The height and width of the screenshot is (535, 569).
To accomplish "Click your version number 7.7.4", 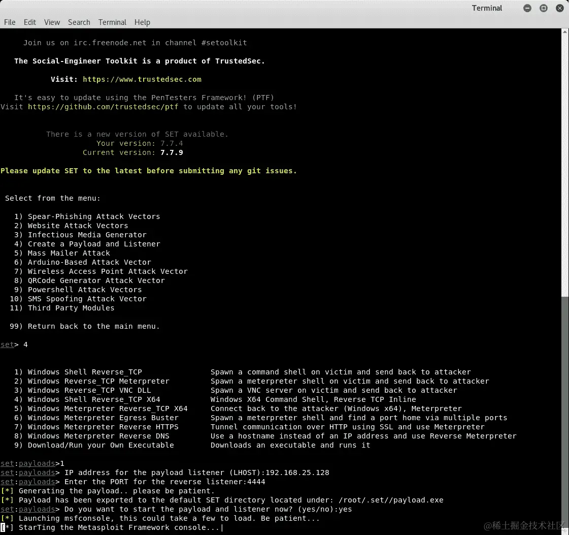I will point(172,143).
